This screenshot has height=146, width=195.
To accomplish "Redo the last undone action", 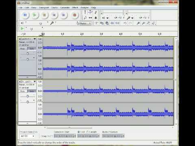I will (130, 23).
